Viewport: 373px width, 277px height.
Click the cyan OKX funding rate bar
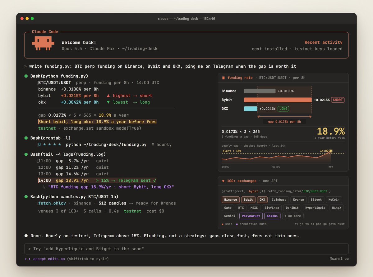pyautogui.click(x=251, y=109)
